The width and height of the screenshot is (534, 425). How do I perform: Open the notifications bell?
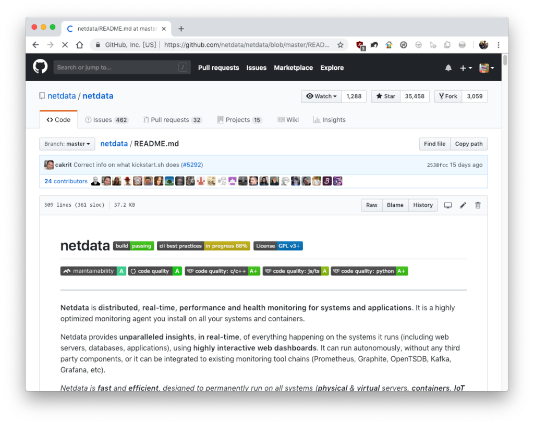click(448, 68)
